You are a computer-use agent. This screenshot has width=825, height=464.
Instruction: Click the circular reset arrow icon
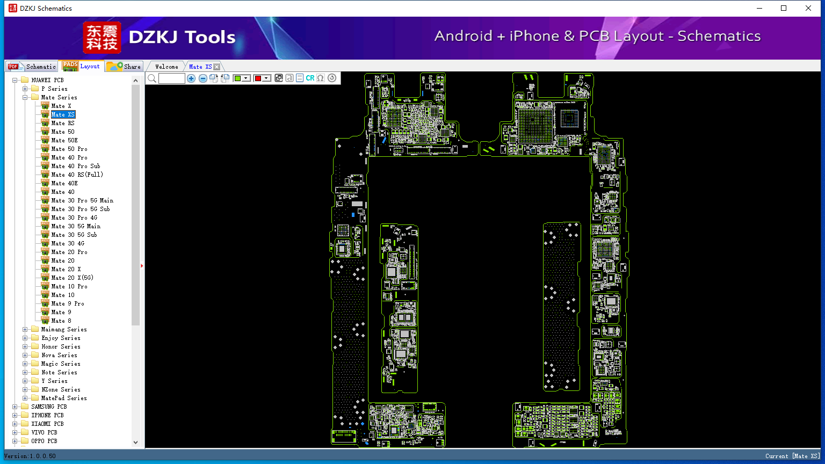pyautogui.click(x=332, y=78)
